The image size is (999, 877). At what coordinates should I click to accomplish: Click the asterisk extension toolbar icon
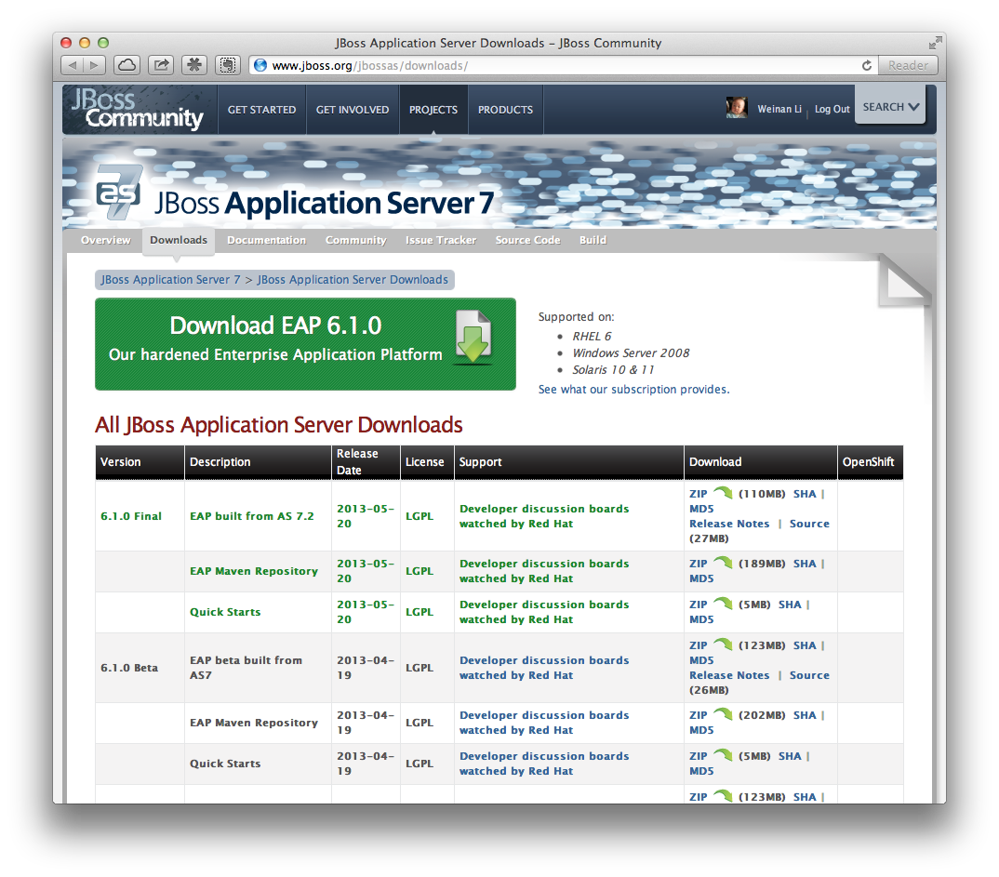(x=194, y=65)
